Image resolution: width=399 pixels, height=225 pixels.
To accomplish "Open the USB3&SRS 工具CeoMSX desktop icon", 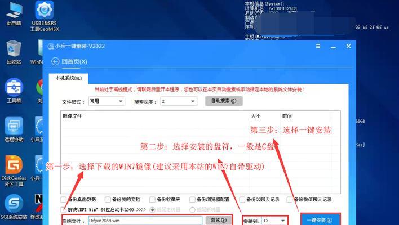I will [45, 16].
